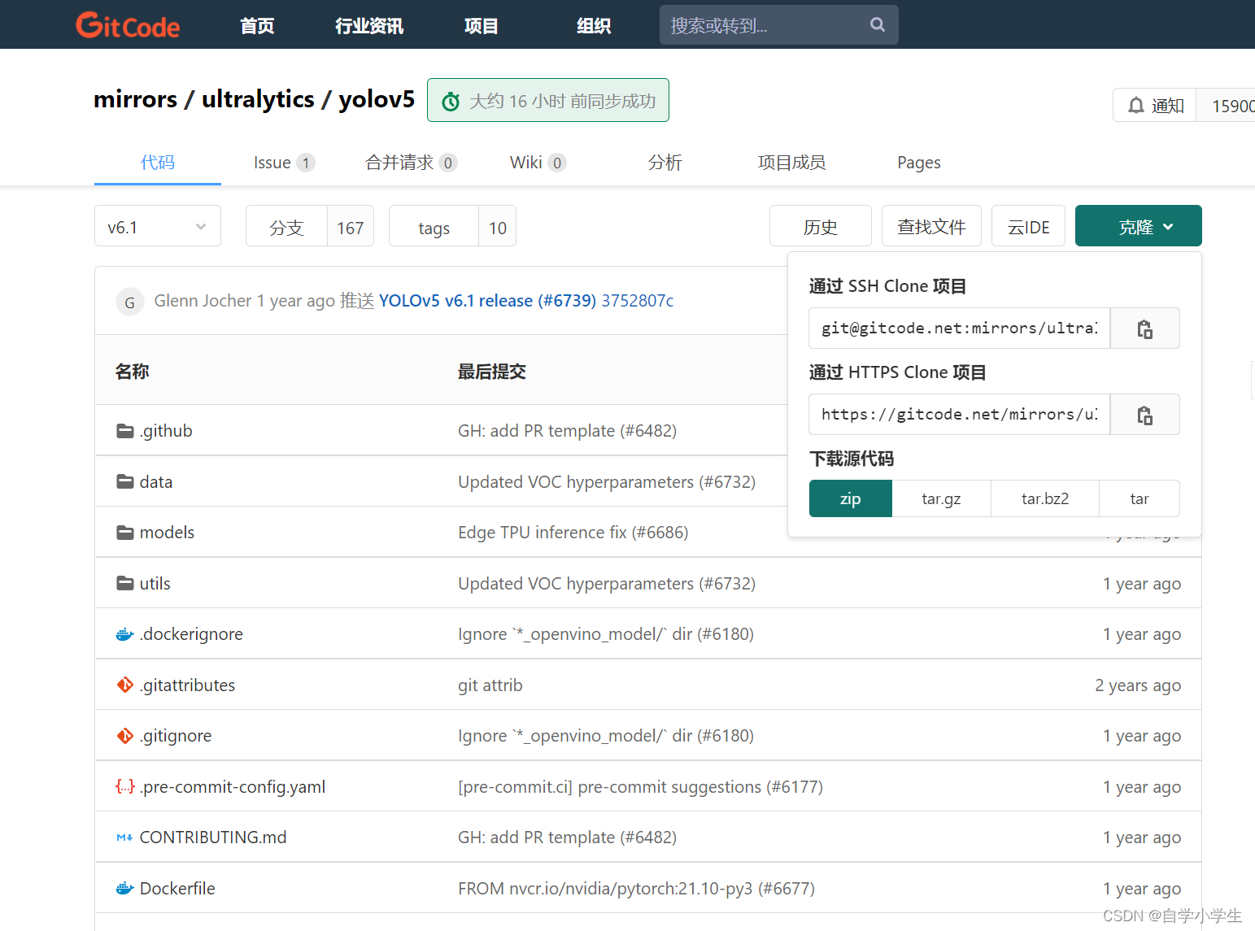Open the utils folder
The width and height of the screenshot is (1255, 931).
[155, 584]
